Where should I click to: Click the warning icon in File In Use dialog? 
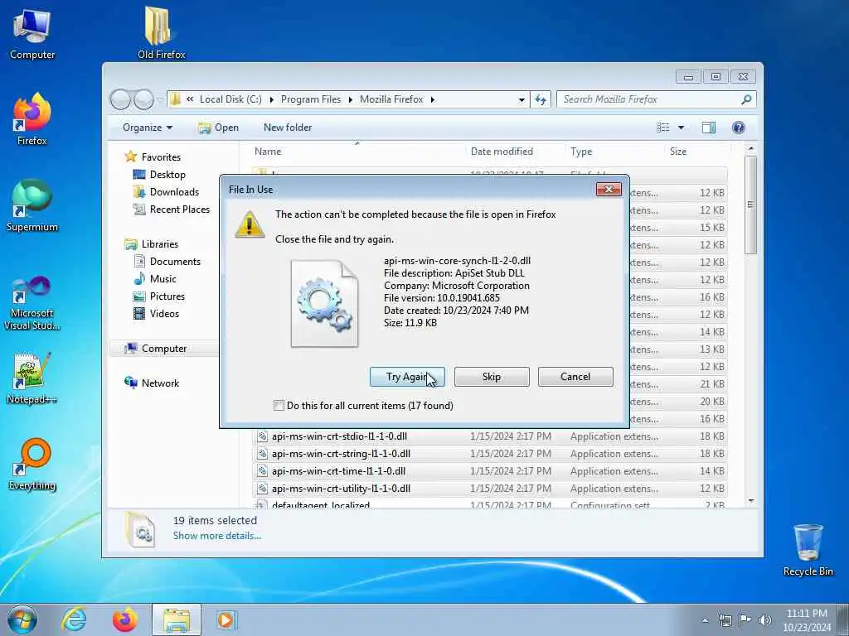[x=249, y=224]
